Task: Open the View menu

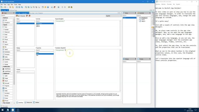Action: tap(5, 5)
